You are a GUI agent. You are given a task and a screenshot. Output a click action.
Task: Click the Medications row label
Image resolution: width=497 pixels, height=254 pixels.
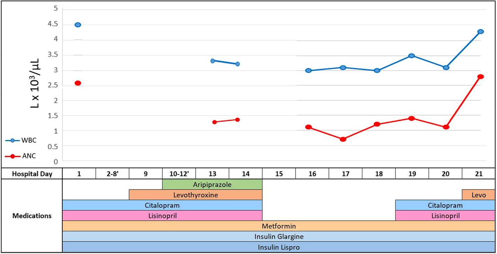(x=32, y=216)
